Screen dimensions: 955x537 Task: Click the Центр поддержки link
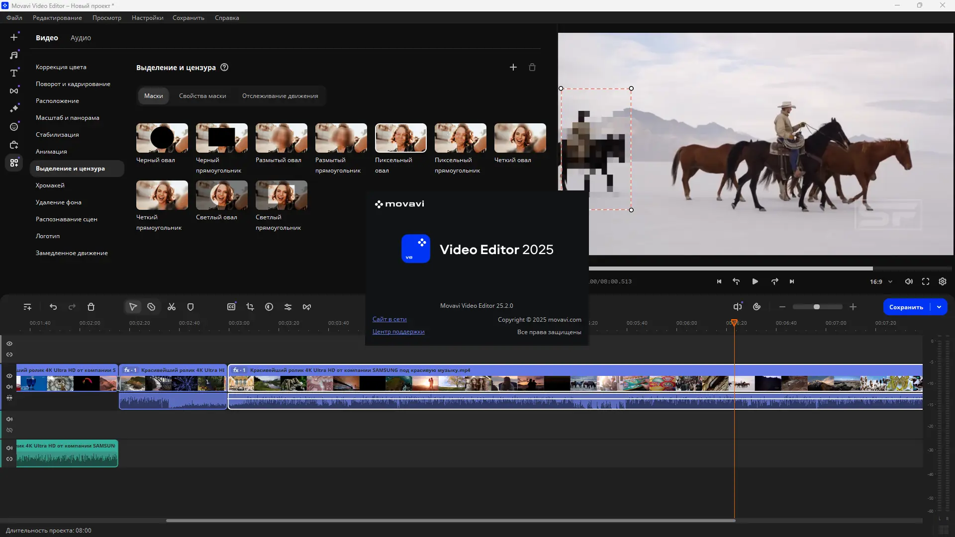point(398,332)
